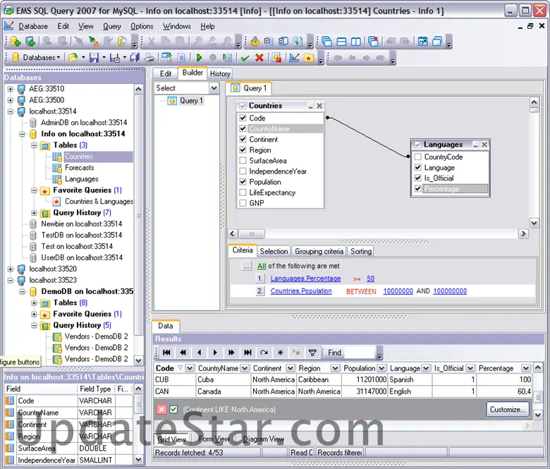Click the refresh data icon in Results
550x469 pixels.
264,353
